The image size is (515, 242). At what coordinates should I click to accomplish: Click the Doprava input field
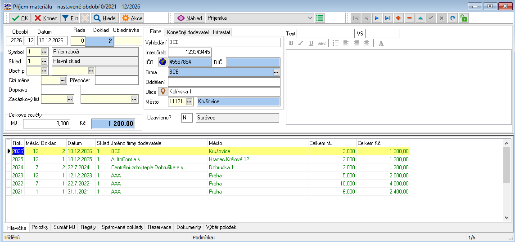pyautogui.click(x=61, y=89)
